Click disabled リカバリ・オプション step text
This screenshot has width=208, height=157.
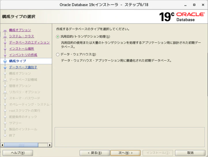pyautogui.click(x=24, y=92)
